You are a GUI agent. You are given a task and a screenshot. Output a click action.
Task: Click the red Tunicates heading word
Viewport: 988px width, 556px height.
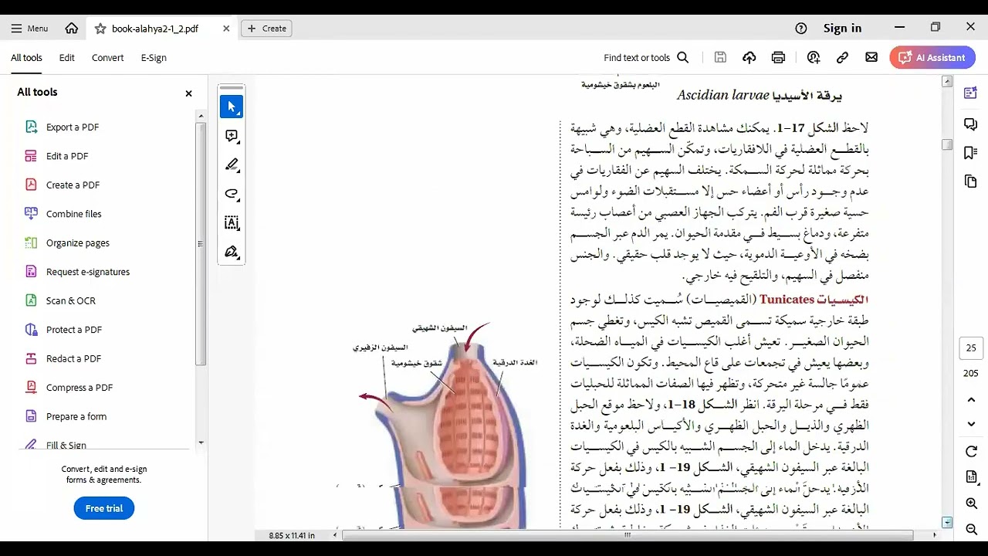(787, 300)
